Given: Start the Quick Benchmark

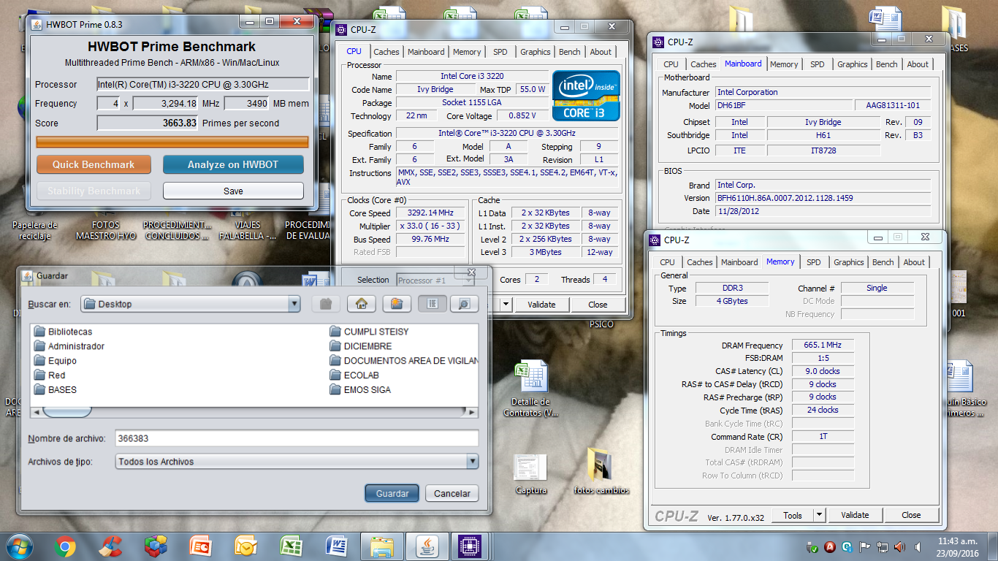Looking at the screenshot, I should [94, 164].
